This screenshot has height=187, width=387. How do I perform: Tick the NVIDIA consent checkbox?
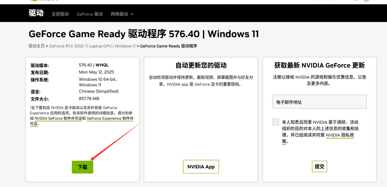275,122
